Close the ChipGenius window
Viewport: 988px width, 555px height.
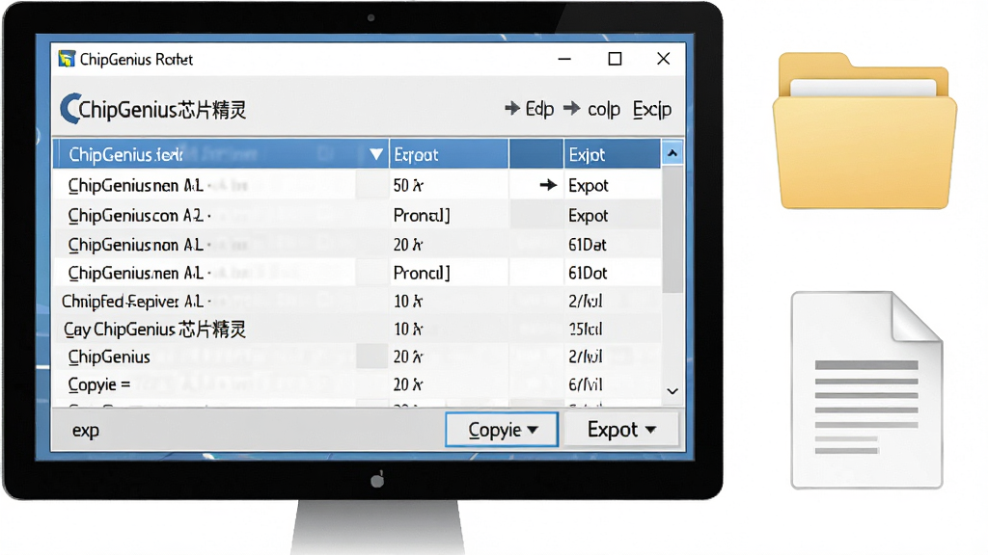click(x=664, y=59)
